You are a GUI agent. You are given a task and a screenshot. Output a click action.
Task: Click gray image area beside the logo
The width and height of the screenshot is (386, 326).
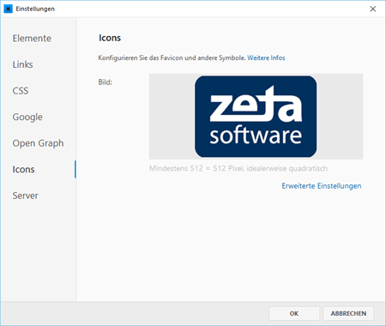[x=172, y=117]
